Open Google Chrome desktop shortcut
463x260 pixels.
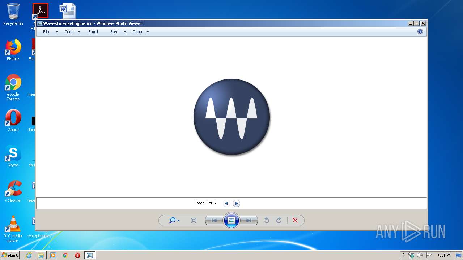point(13,87)
